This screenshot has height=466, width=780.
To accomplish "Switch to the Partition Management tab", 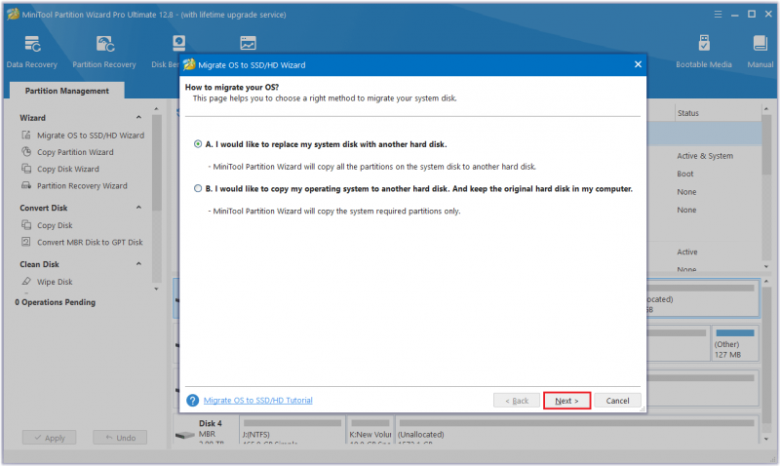I will click(67, 91).
